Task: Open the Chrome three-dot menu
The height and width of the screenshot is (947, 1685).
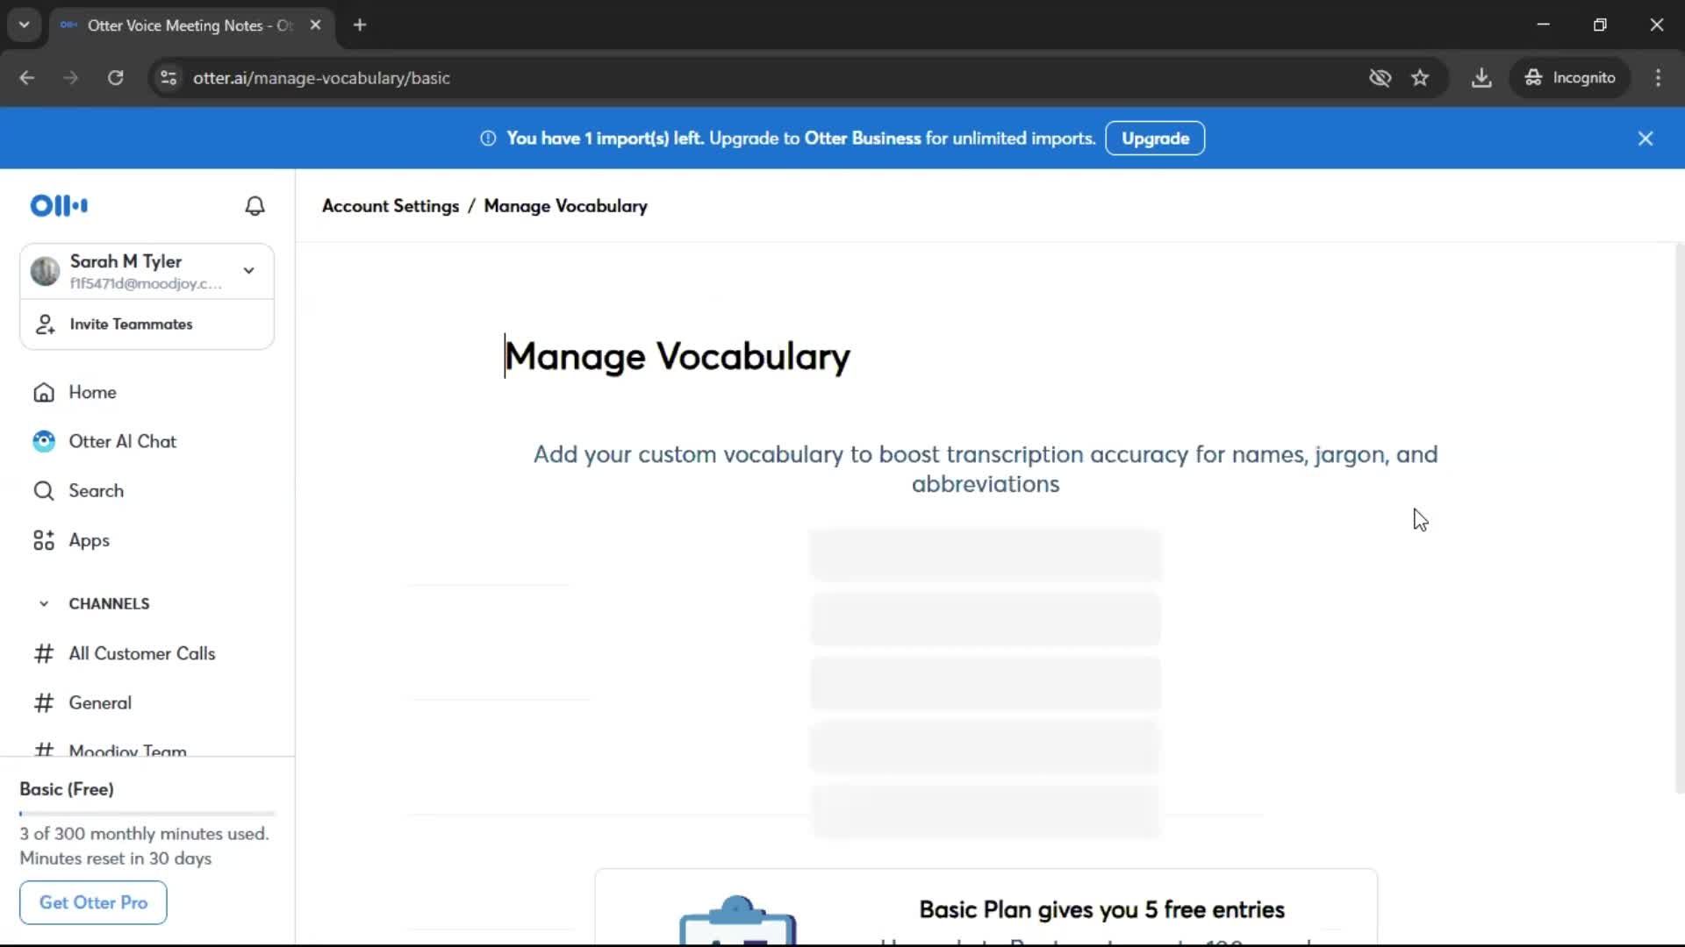Action: tap(1658, 78)
